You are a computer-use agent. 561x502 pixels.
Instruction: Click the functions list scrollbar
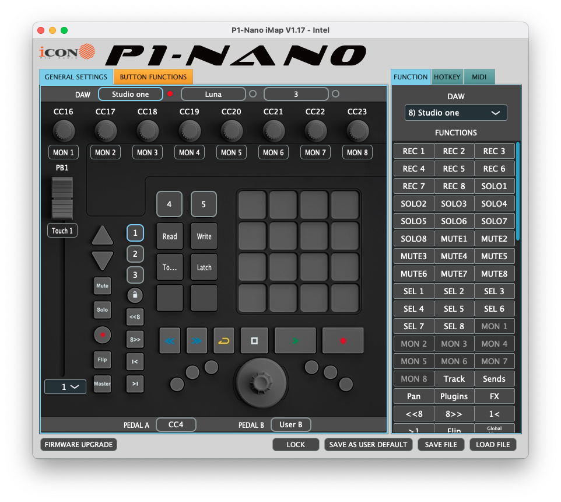518,191
